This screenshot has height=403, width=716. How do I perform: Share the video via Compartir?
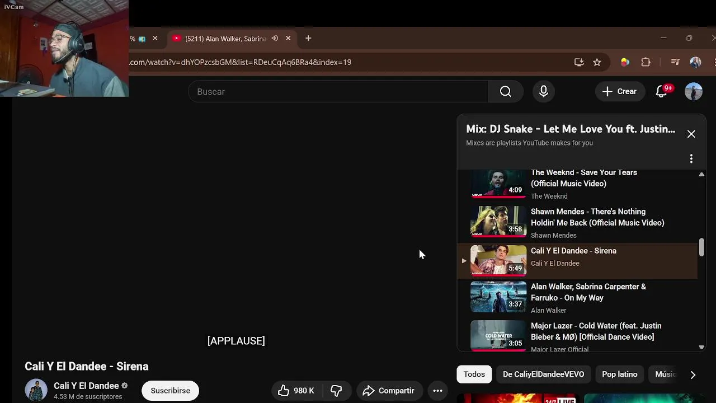click(389, 391)
